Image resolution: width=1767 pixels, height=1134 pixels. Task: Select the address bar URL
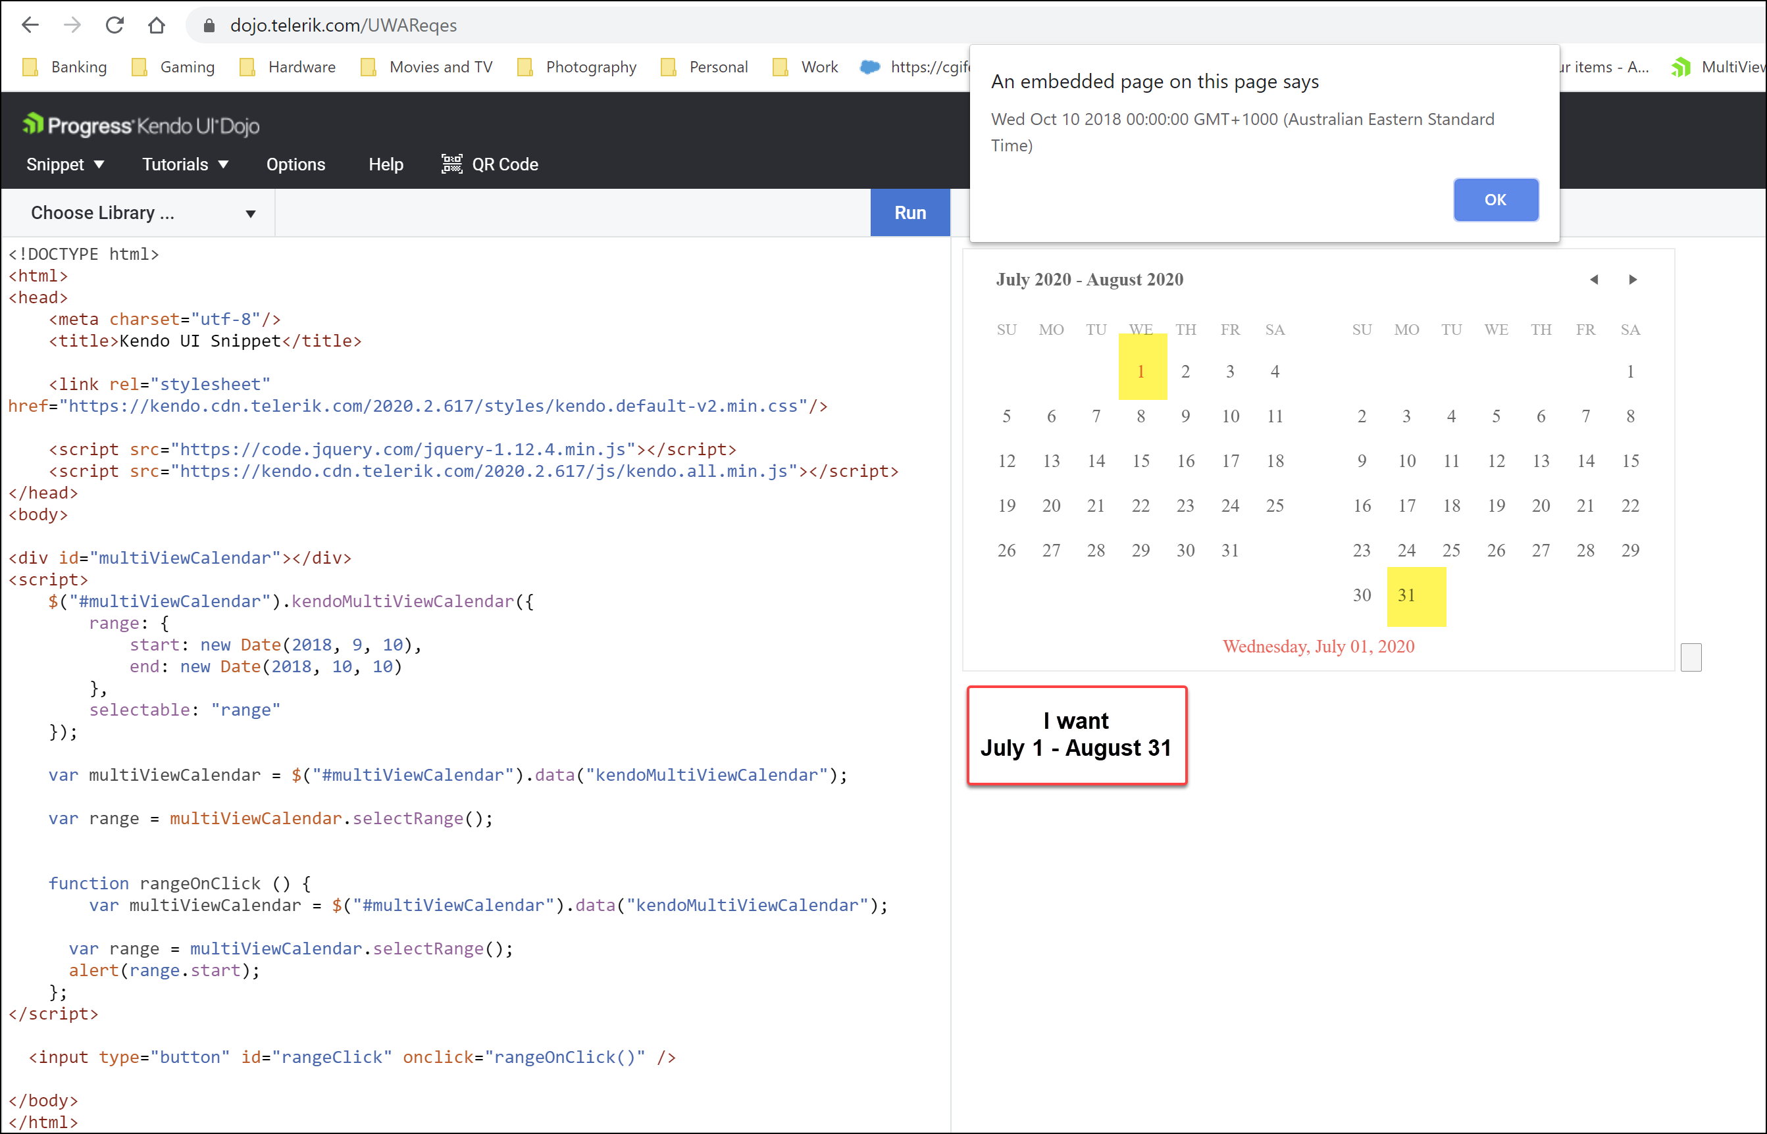[x=344, y=26]
